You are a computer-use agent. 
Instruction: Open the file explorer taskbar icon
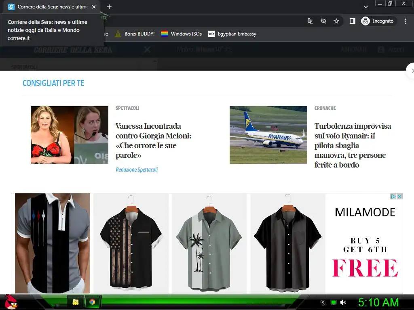pos(76,302)
